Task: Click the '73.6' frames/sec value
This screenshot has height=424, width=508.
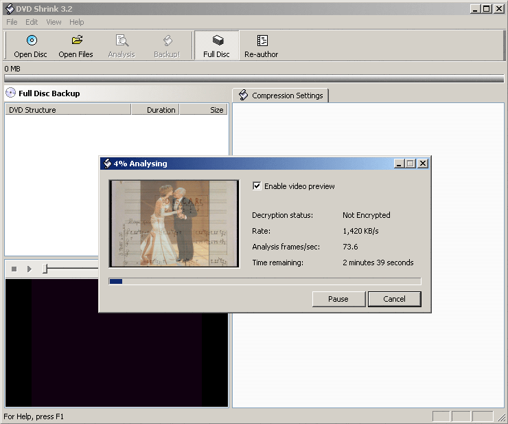Action: tap(350, 247)
